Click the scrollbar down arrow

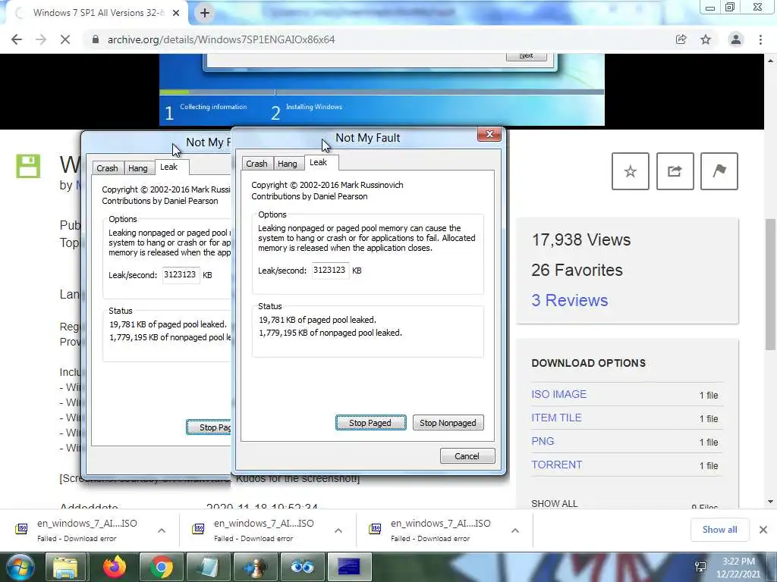[771, 502]
